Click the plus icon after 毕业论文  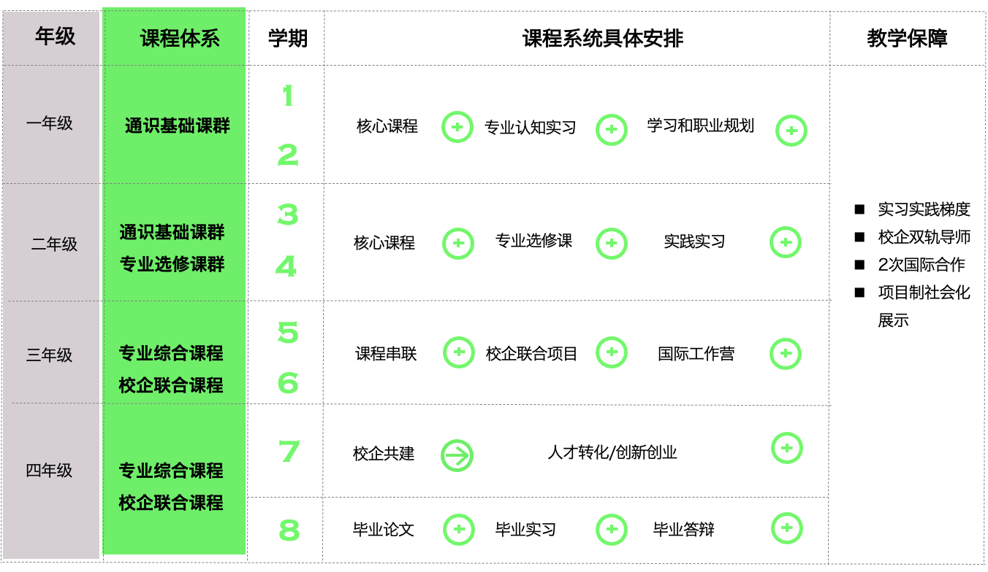tap(459, 529)
